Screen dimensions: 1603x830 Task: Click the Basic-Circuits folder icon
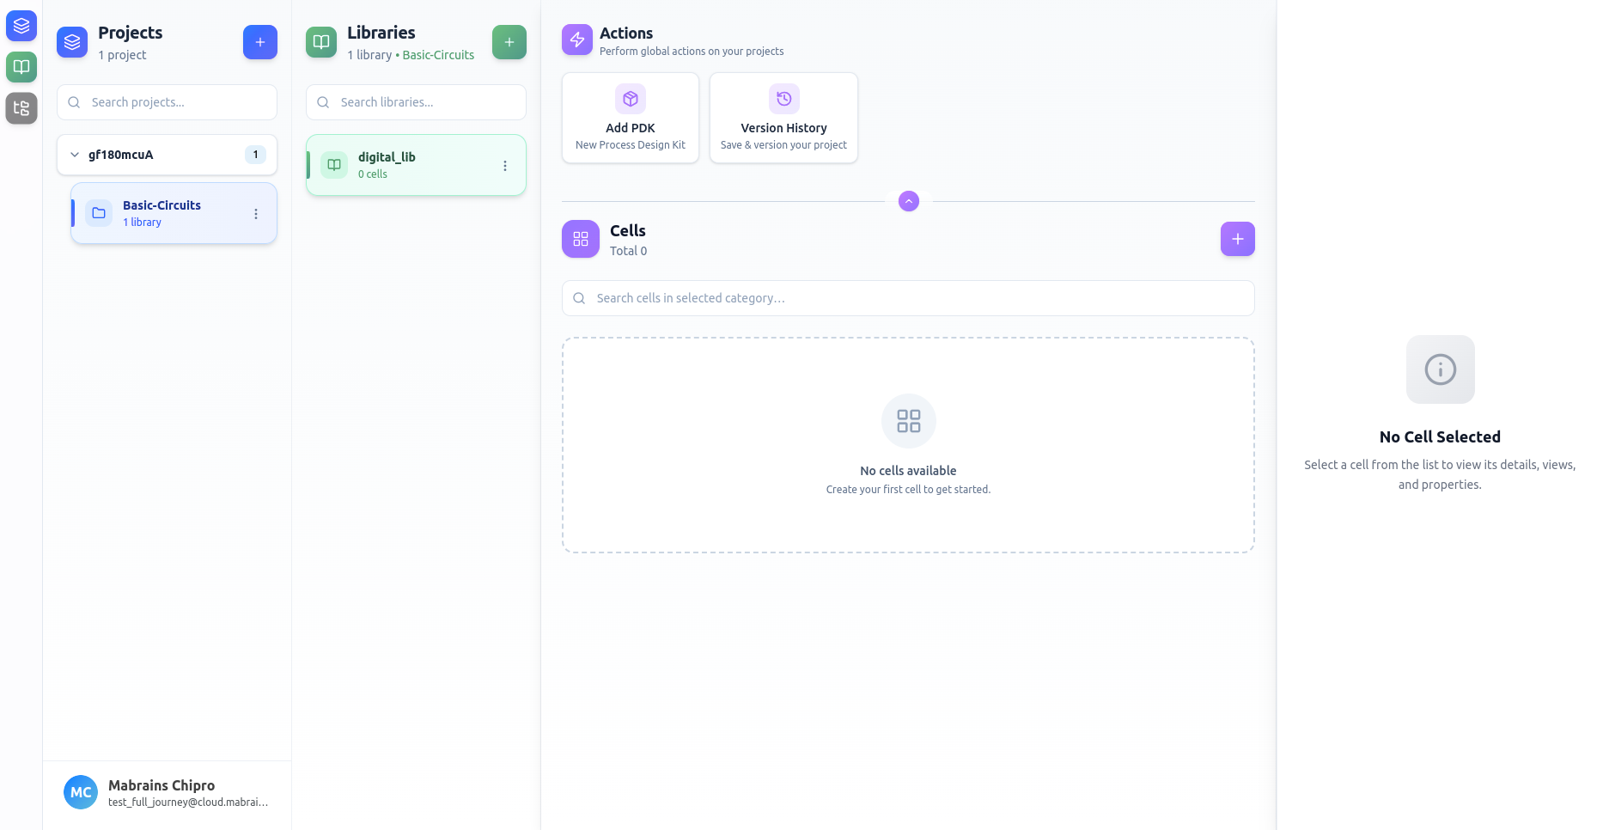coord(99,212)
